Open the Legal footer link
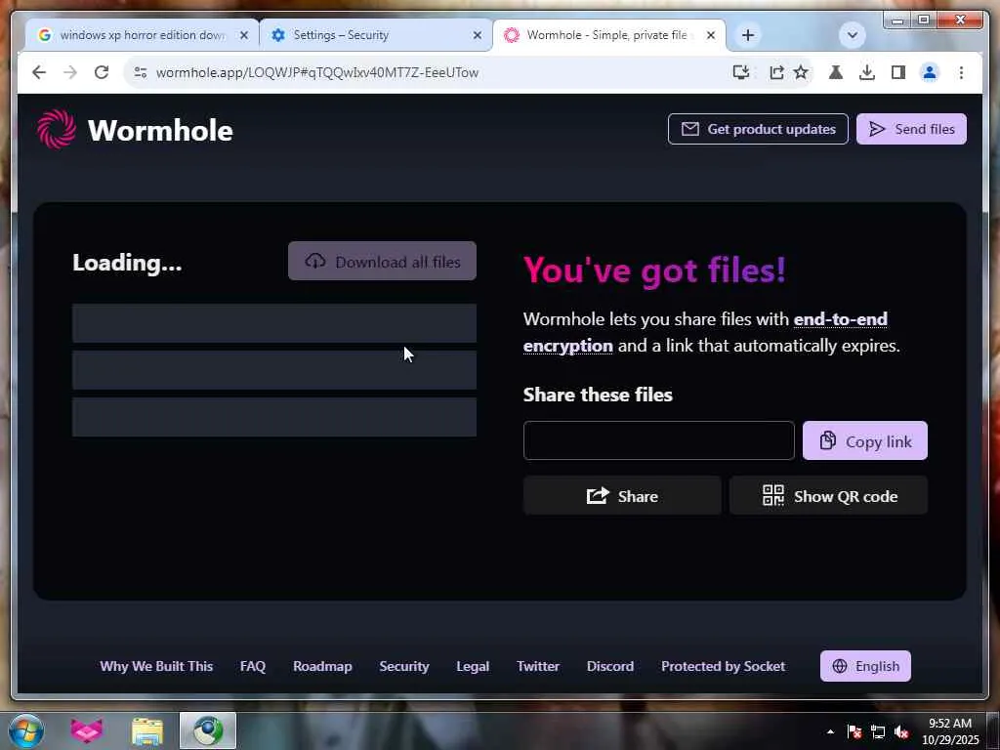 point(473,666)
